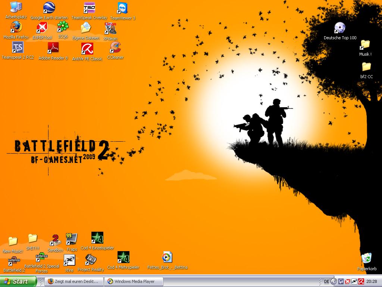This screenshot has width=382, height=287.
Task: Open the Windows Start menu
Action: click(19, 281)
